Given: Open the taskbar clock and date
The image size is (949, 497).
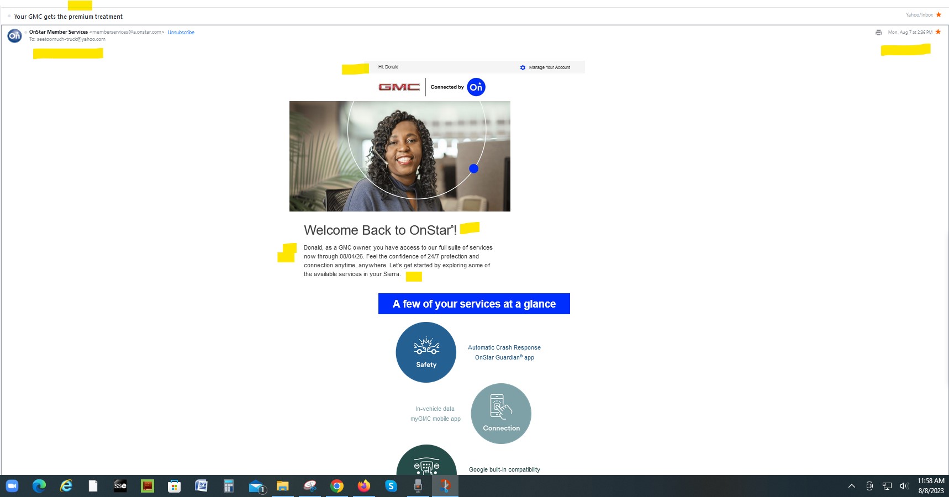Looking at the screenshot, I should (x=931, y=486).
